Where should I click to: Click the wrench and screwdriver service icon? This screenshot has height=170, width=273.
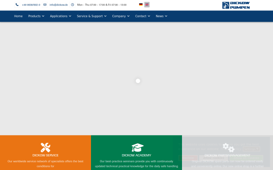click(45, 147)
